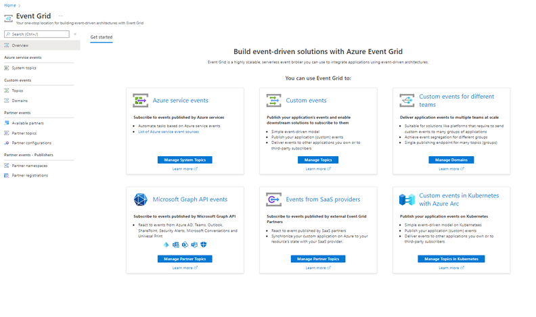The height and width of the screenshot is (317, 536).
Task: Click the Partner namespaces icon
Action: pyautogui.click(x=7, y=166)
